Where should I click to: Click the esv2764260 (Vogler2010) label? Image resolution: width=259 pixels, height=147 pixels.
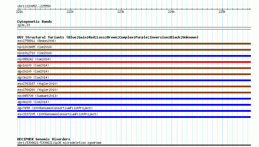[x=38, y=90]
